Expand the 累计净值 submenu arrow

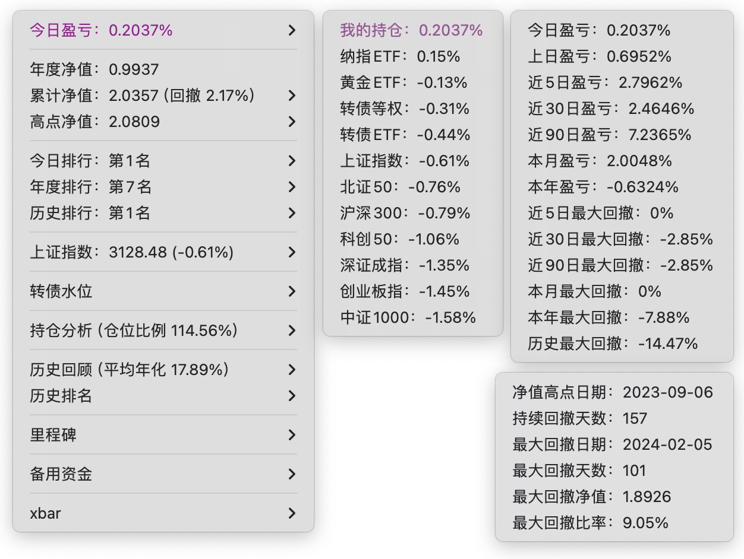coord(291,96)
